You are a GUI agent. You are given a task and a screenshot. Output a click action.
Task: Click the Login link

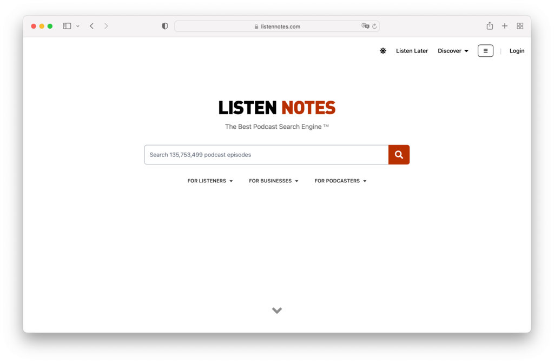517,51
